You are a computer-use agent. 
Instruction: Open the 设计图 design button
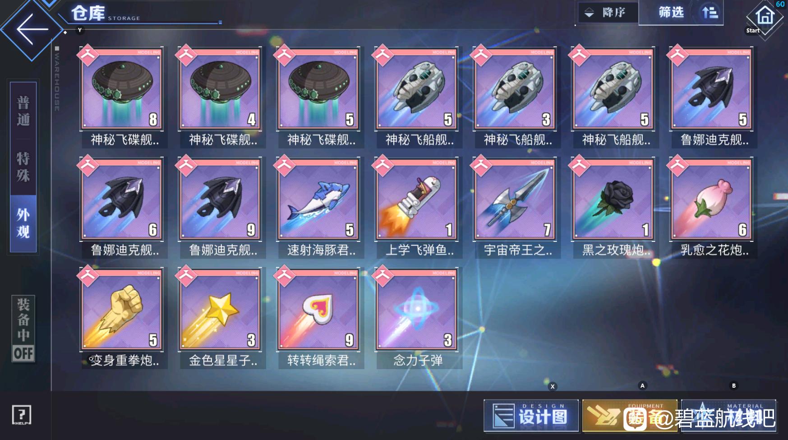(531, 416)
